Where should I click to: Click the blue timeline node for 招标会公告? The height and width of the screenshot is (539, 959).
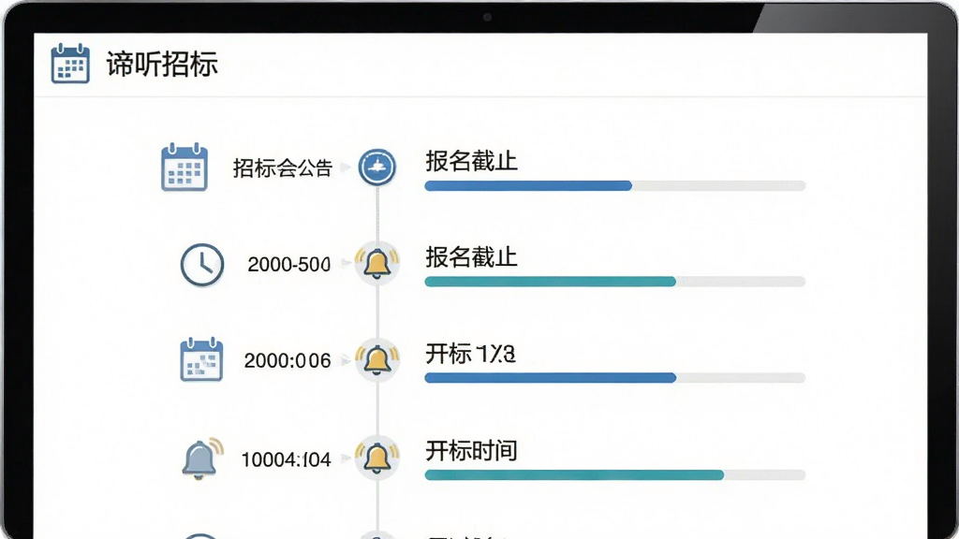(x=376, y=167)
